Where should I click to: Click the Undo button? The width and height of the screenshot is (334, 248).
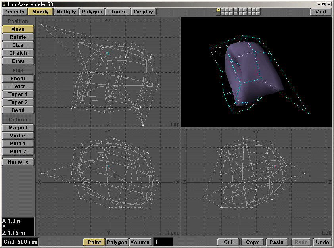322,242
